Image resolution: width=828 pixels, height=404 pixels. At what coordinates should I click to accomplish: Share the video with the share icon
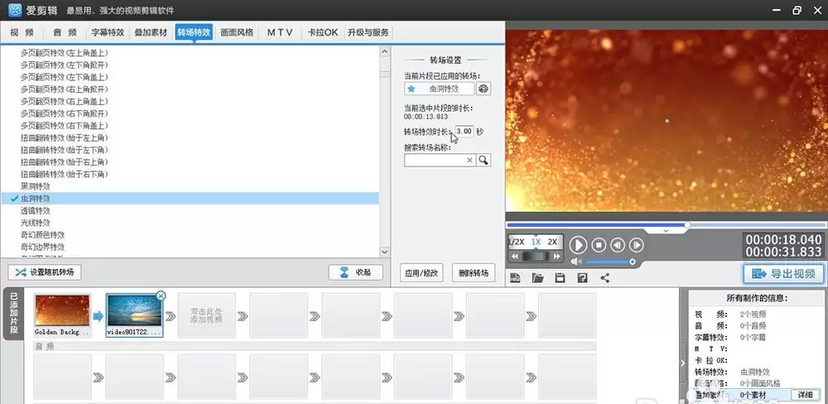click(605, 278)
